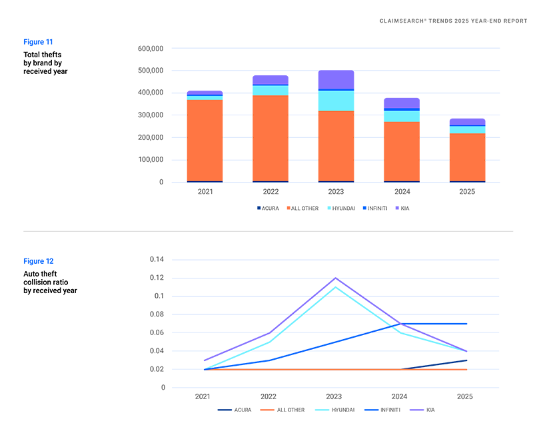The image size is (533, 433).
Task: Select the ACURA legend line in Figure 12
Action: pyautogui.click(x=225, y=410)
